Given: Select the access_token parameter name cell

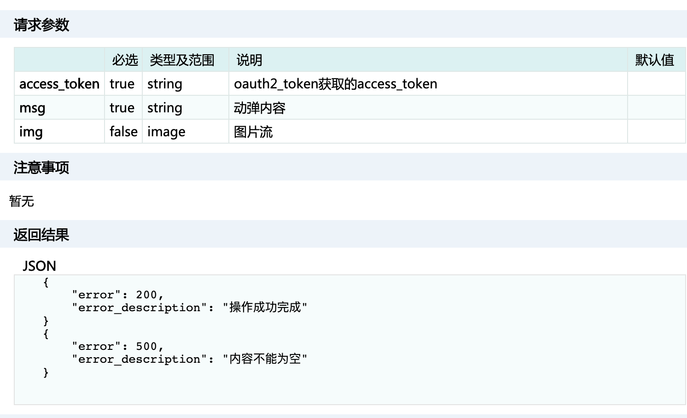Looking at the screenshot, I should pyautogui.click(x=59, y=84).
